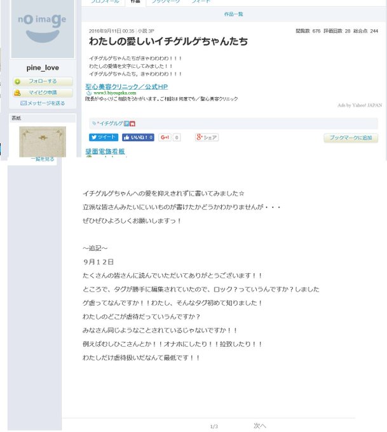The height and width of the screenshot is (432, 387).
Task: Open the 壁面電飾看板 ad link
Action: 105,151
